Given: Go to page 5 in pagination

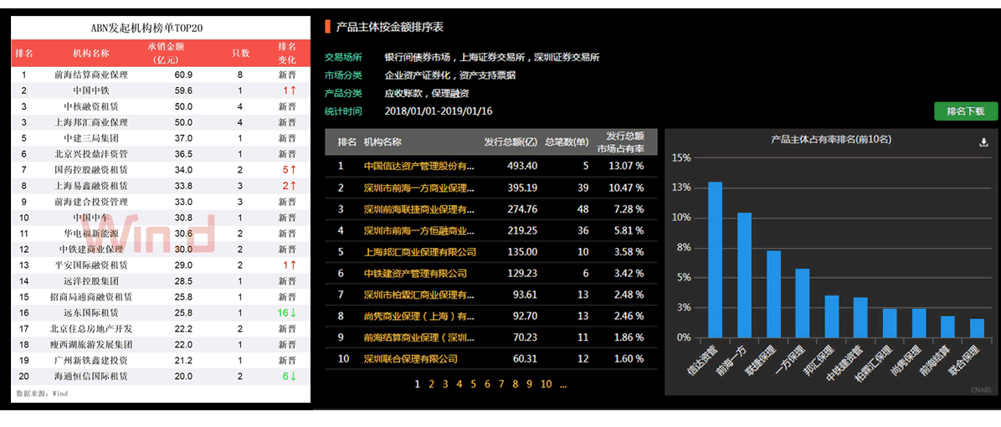Looking at the screenshot, I should click(x=473, y=384).
